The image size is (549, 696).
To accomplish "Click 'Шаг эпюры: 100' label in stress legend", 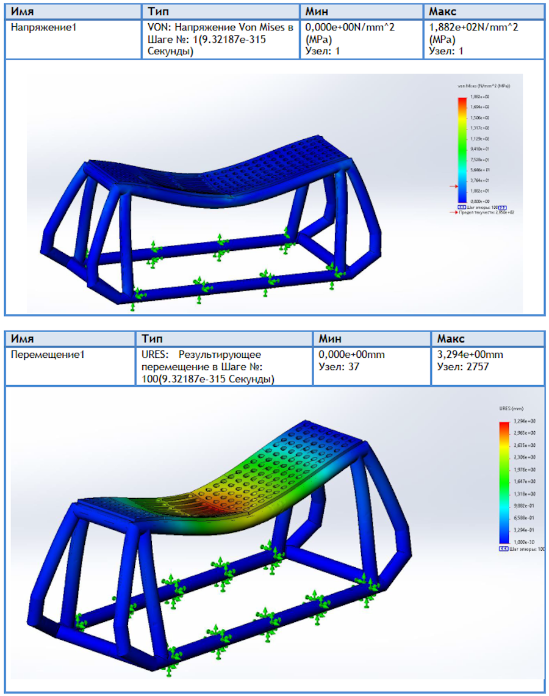I will [x=482, y=208].
